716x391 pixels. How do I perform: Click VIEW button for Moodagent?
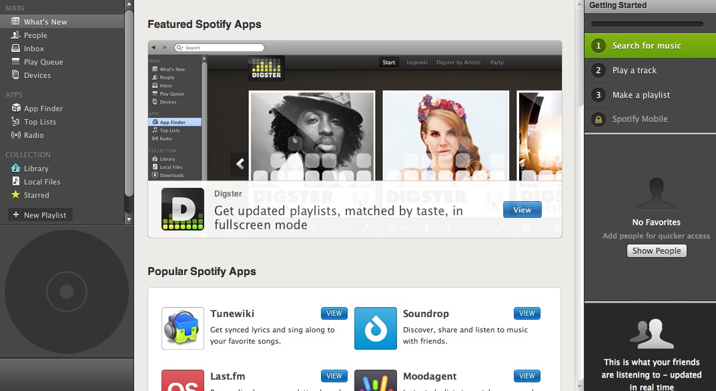(x=527, y=376)
